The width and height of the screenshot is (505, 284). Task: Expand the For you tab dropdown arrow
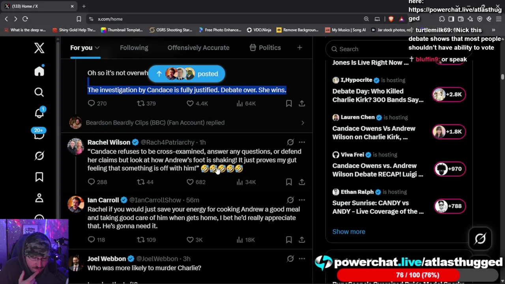pos(97,48)
